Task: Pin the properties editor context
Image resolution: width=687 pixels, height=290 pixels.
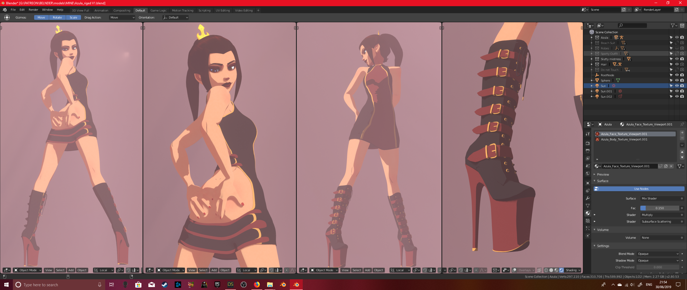Action: [x=682, y=124]
